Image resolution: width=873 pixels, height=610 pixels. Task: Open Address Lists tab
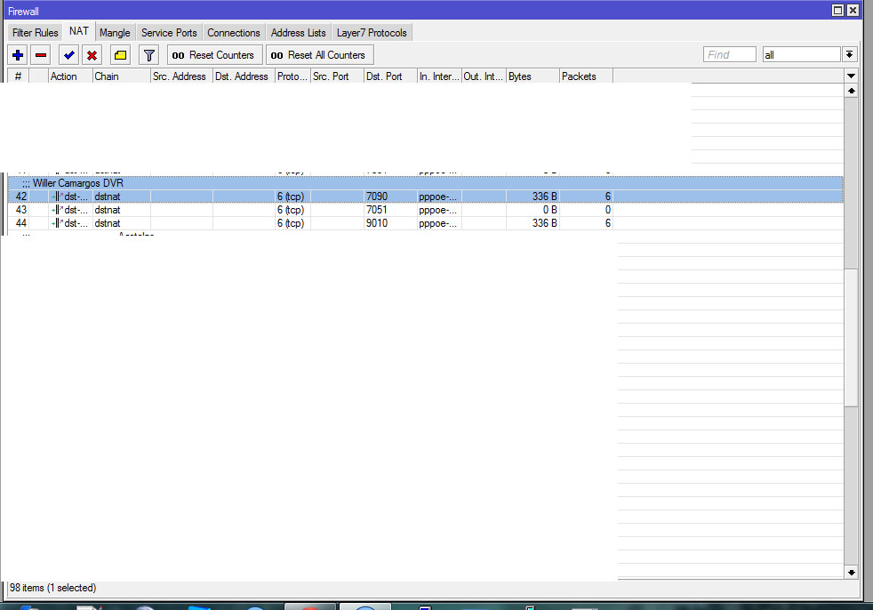tap(299, 33)
